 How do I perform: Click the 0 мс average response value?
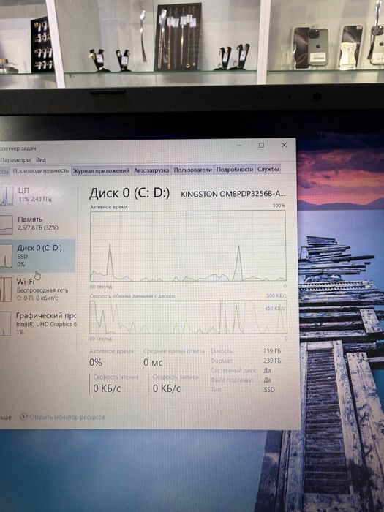pyautogui.click(x=153, y=363)
